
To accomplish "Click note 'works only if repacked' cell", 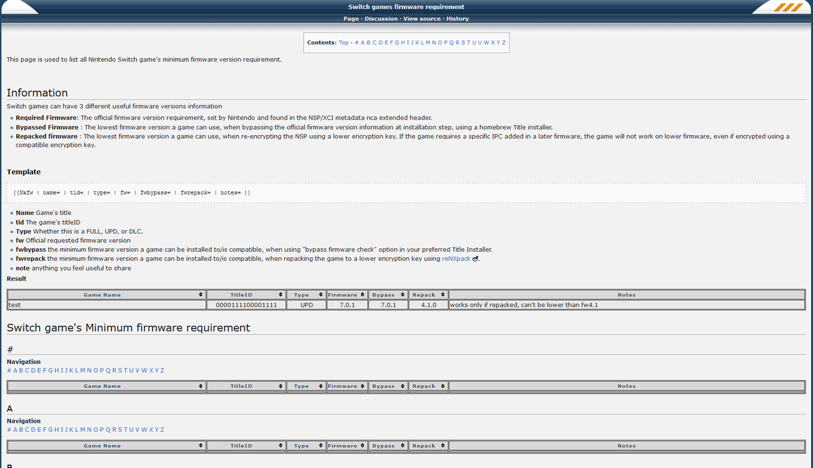I will (627, 305).
